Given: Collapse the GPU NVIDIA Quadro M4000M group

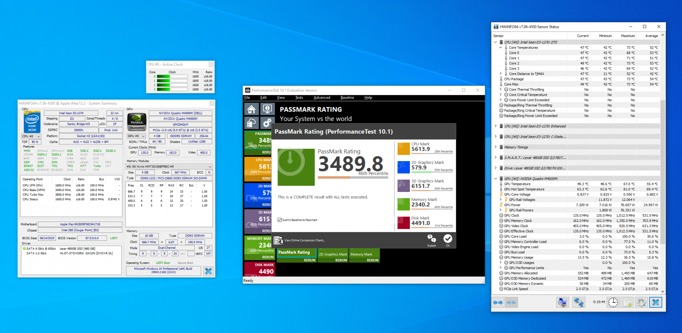Looking at the screenshot, I should (495, 178).
